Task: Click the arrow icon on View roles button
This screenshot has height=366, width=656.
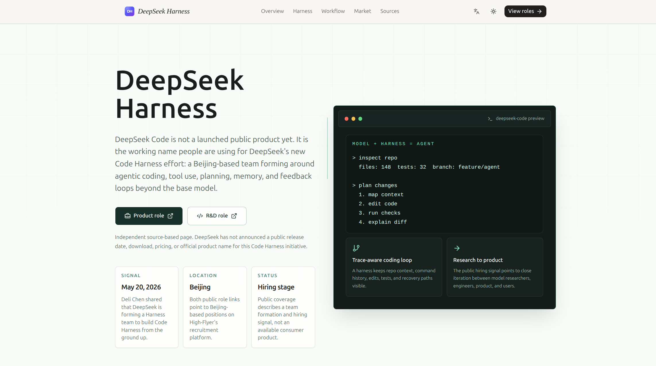Action: tap(539, 11)
